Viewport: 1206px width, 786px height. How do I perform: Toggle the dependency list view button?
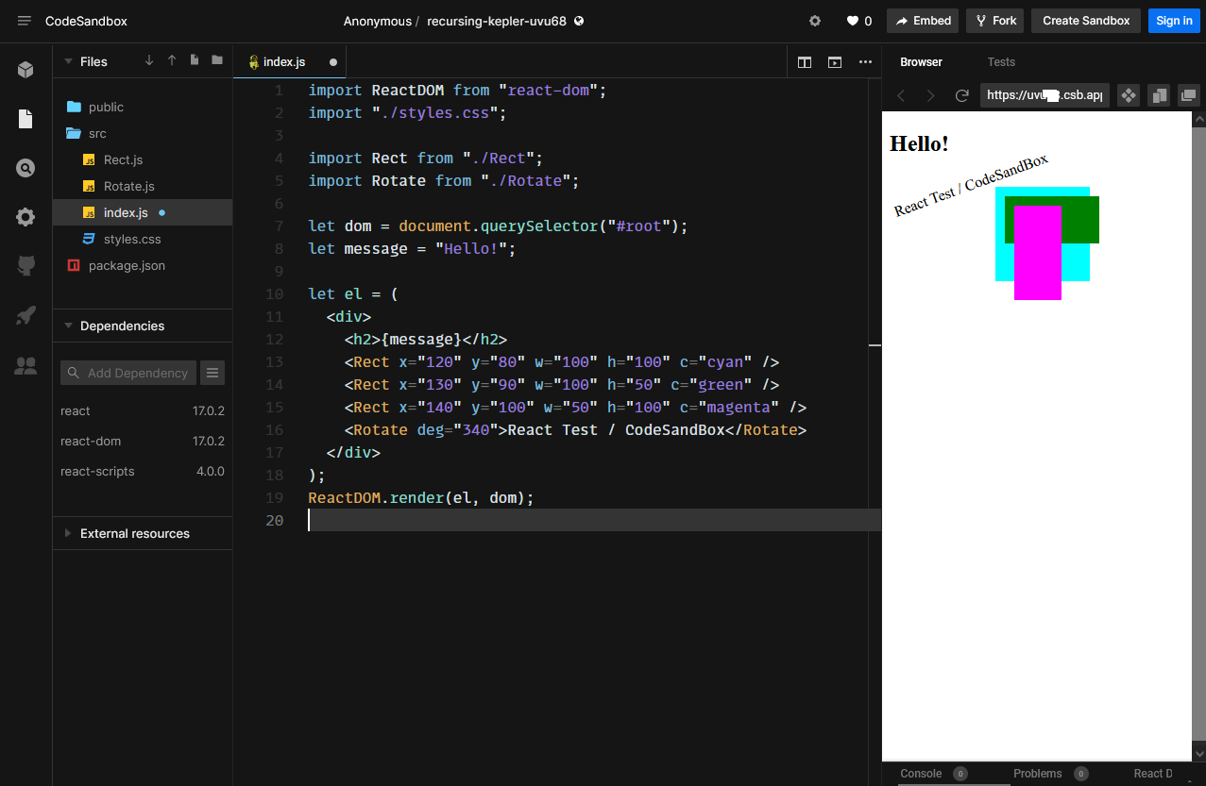click(x=213, y=373)
